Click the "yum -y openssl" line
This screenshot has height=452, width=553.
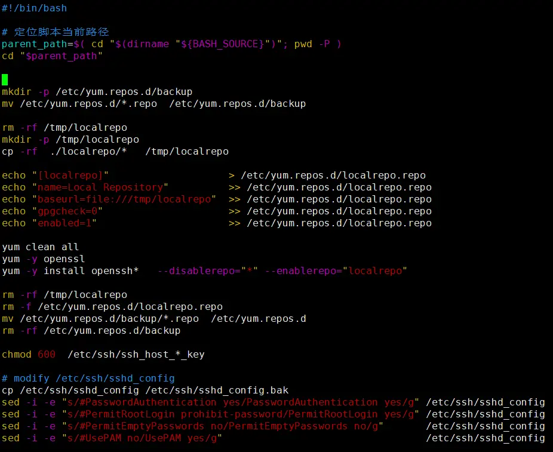pos(43,259)
